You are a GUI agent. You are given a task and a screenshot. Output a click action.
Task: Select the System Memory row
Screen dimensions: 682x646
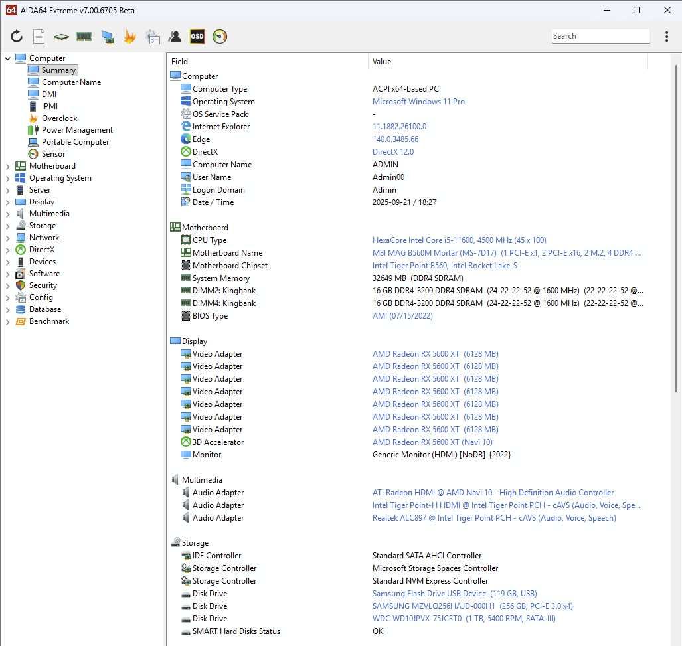[x=408, y=278]
